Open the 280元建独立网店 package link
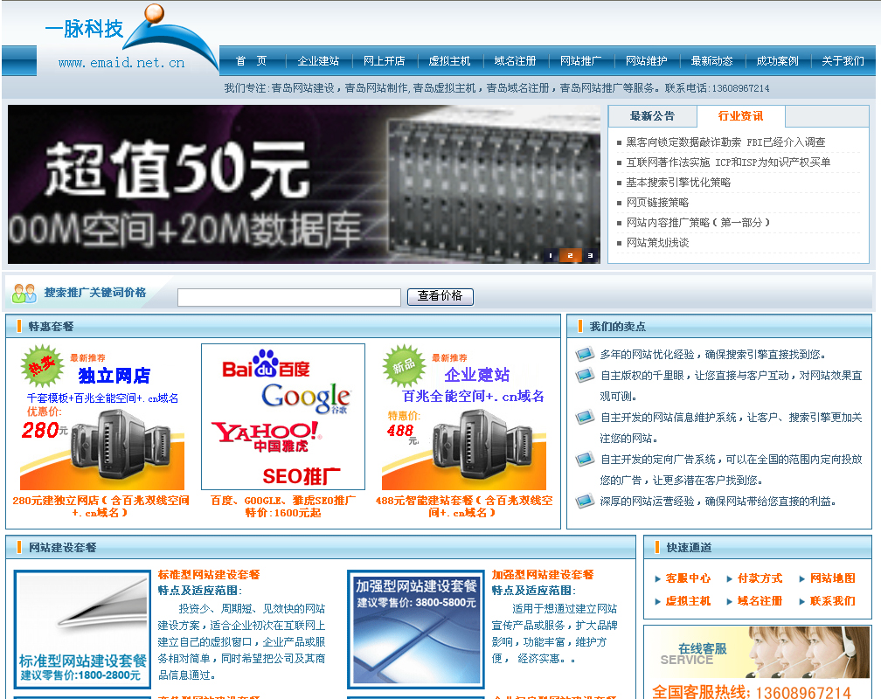Viewport: 881px width, 699px height. 101,506
